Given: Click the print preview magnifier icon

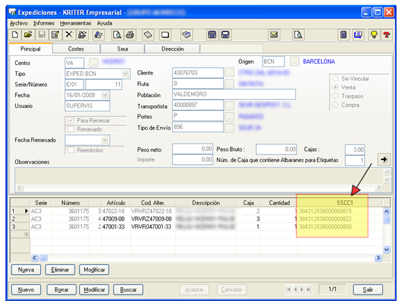Looking at the screenshot, I should click(x=117, y=35).
